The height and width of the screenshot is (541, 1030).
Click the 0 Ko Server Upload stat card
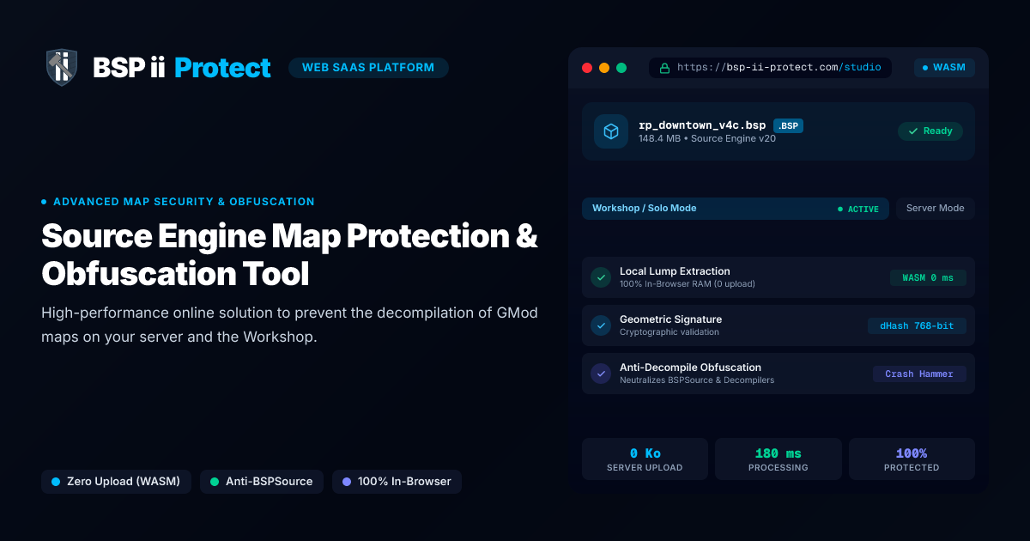645,459
